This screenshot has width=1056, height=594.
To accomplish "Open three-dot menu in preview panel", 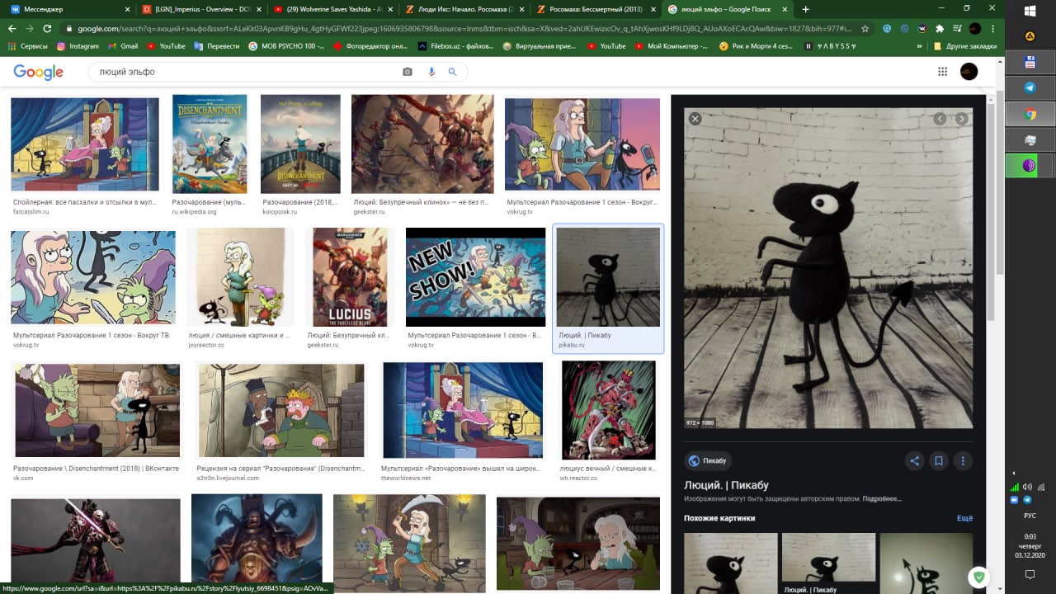I will click(x=962, y=461).
